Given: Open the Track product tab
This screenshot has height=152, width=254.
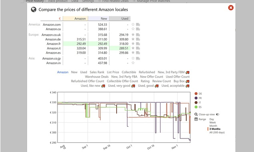Looking at the screenshot, I should (x=58, y=1).
